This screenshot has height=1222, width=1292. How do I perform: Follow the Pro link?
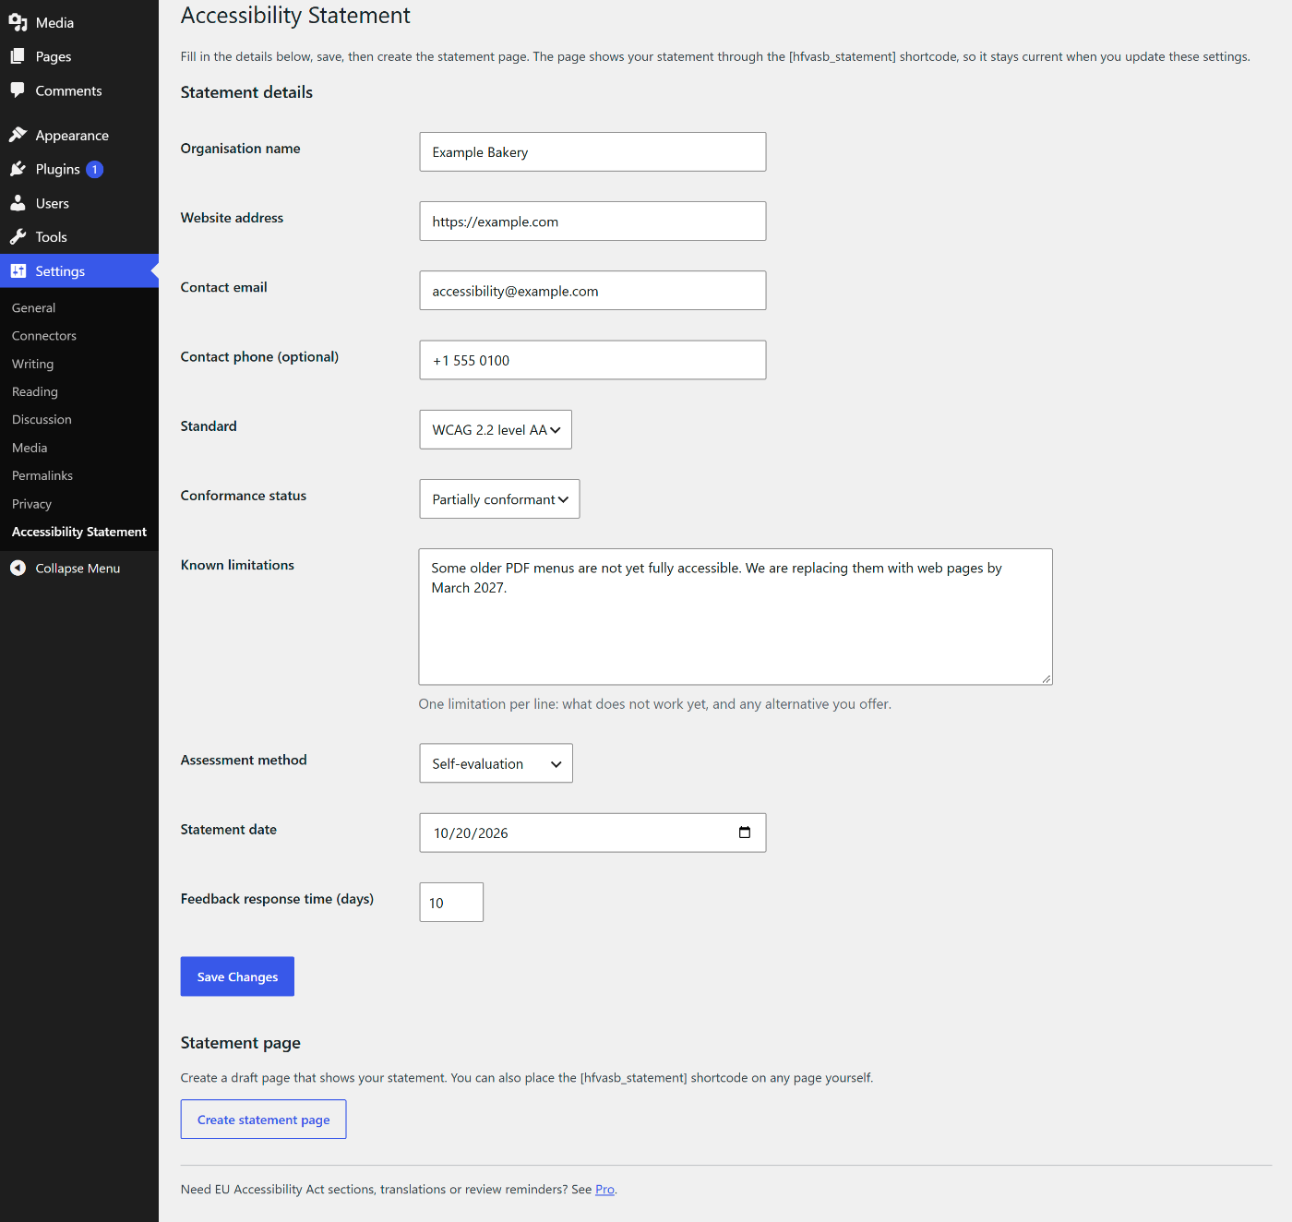(x=604, y=1190)
